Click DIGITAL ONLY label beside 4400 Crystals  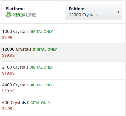pyautogui.click(x=41, y=85)
